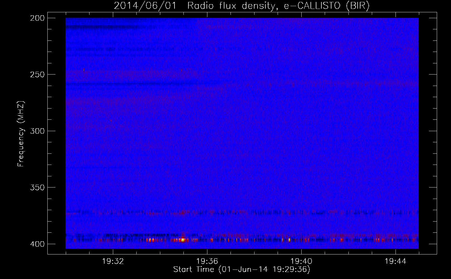The width and height of the screenshot is (451, 279).
Task: Click the 250 frequency tick label
Action: 37,74
